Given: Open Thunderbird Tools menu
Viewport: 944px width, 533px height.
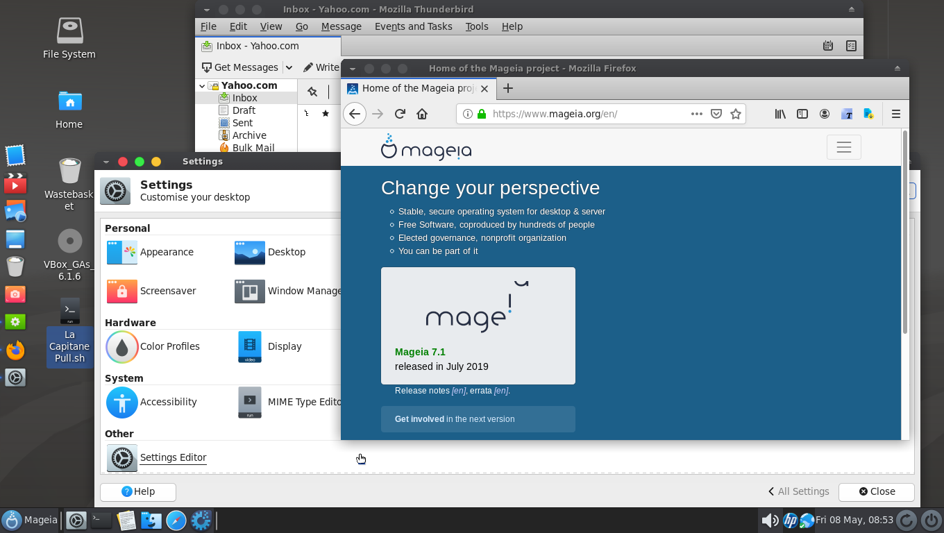Looking at the screenshot, I should pyautogui.click(x=477, y=26).
